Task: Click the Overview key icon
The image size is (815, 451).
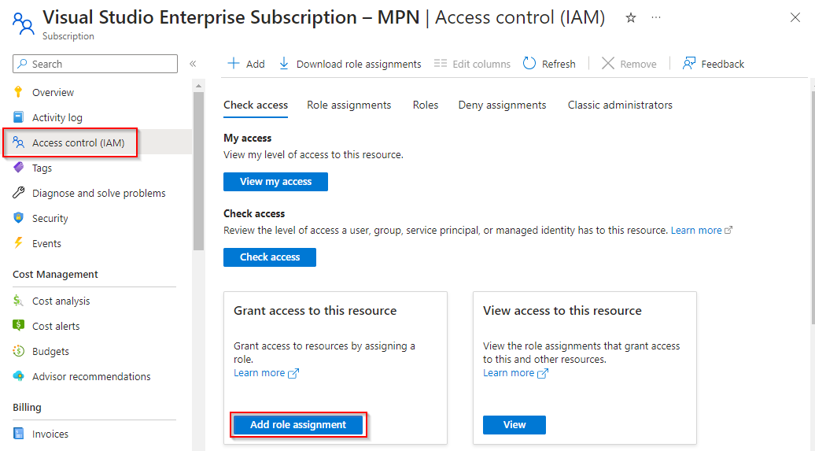Action: coord(18,92)
